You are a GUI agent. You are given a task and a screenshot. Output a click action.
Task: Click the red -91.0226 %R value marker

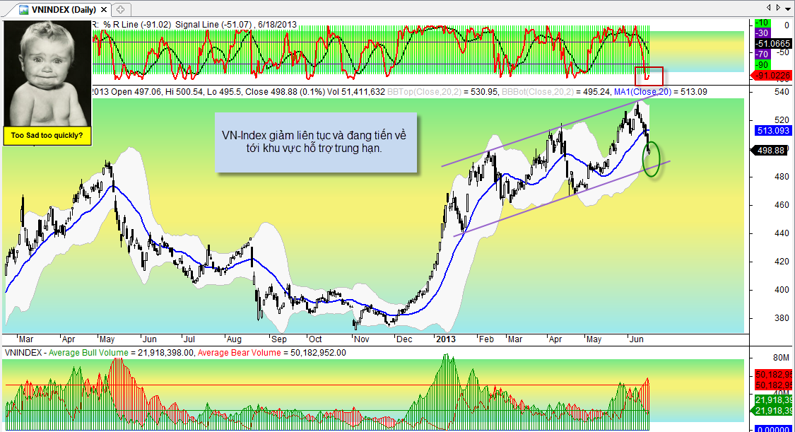pos(772,75)
